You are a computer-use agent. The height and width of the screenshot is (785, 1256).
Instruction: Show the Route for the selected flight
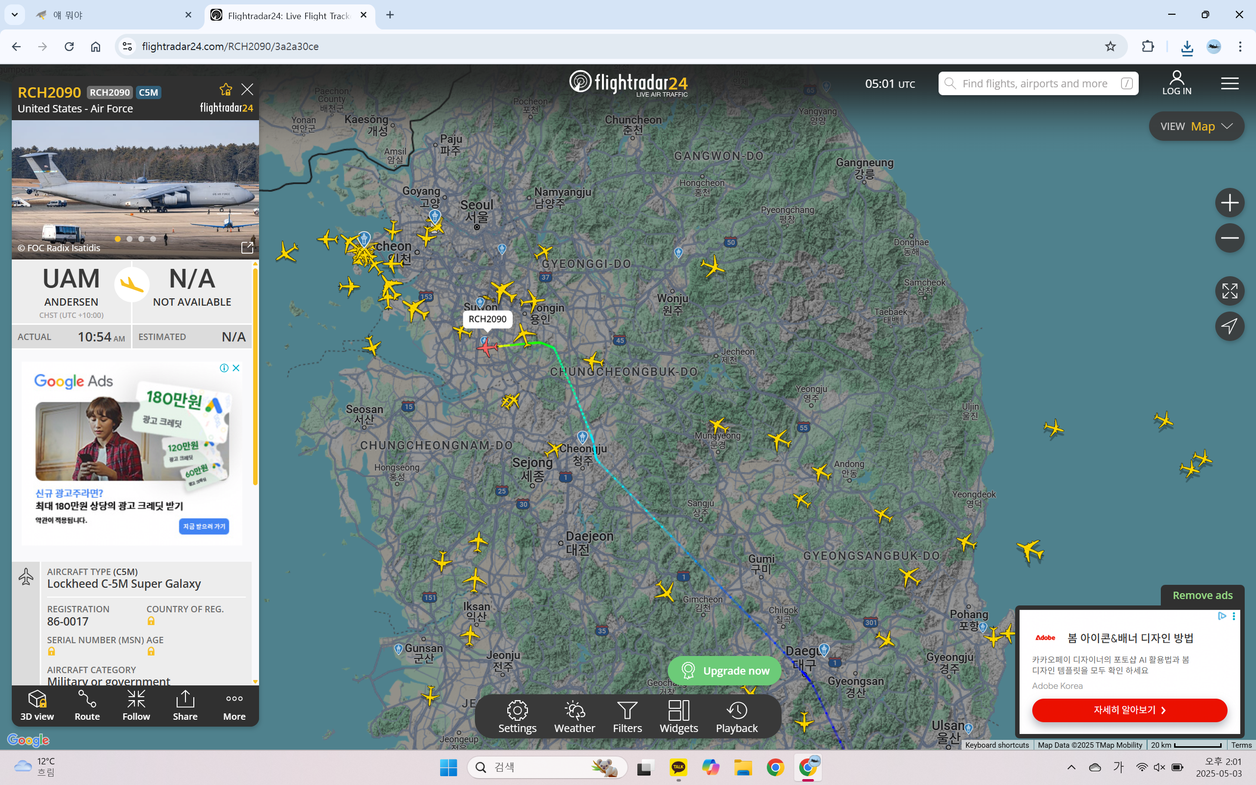click(x=87, y=705)
